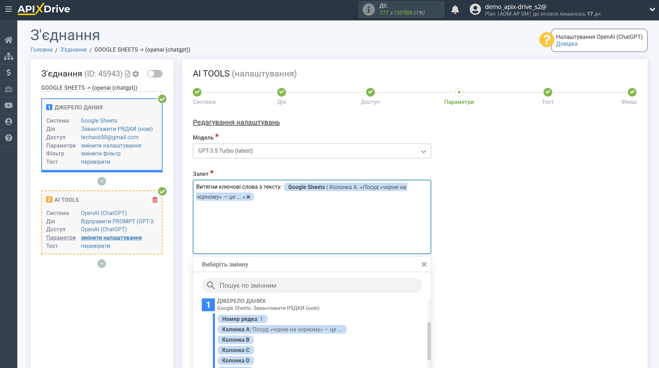Screen dimensions: 659x368
Task: Open the Довідка help link
Action: (566, 44)
